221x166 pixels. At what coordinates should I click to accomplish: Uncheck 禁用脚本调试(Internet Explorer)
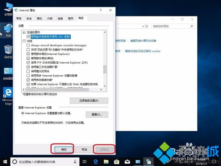(28, 54)
